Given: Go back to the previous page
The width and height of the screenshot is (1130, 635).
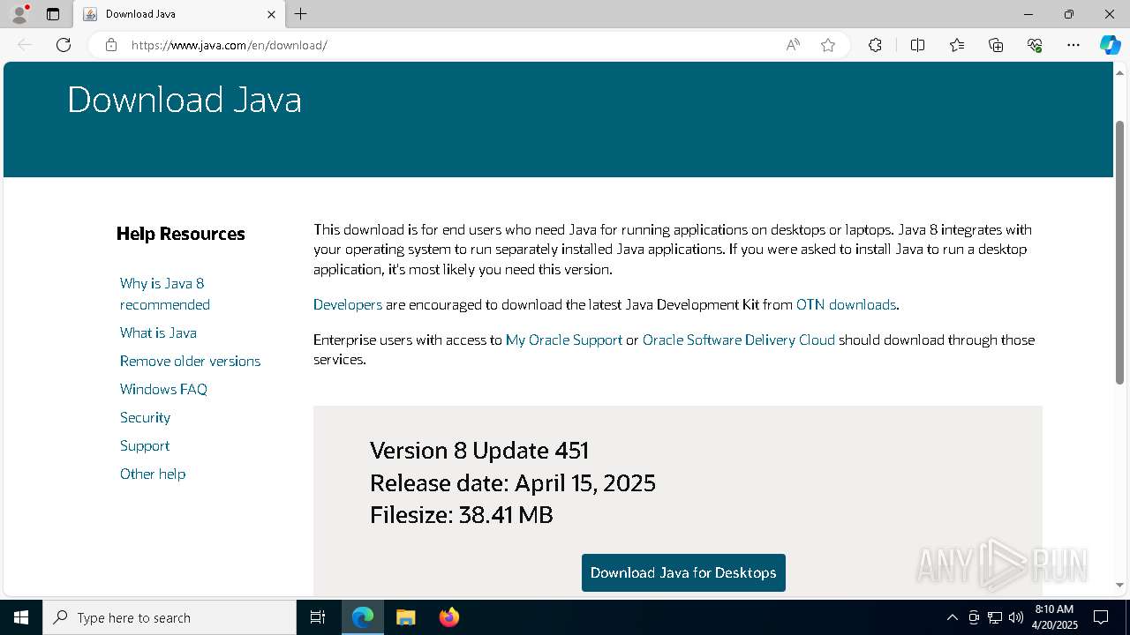Looking at the screenshot, I should click(x=25, y=45).
